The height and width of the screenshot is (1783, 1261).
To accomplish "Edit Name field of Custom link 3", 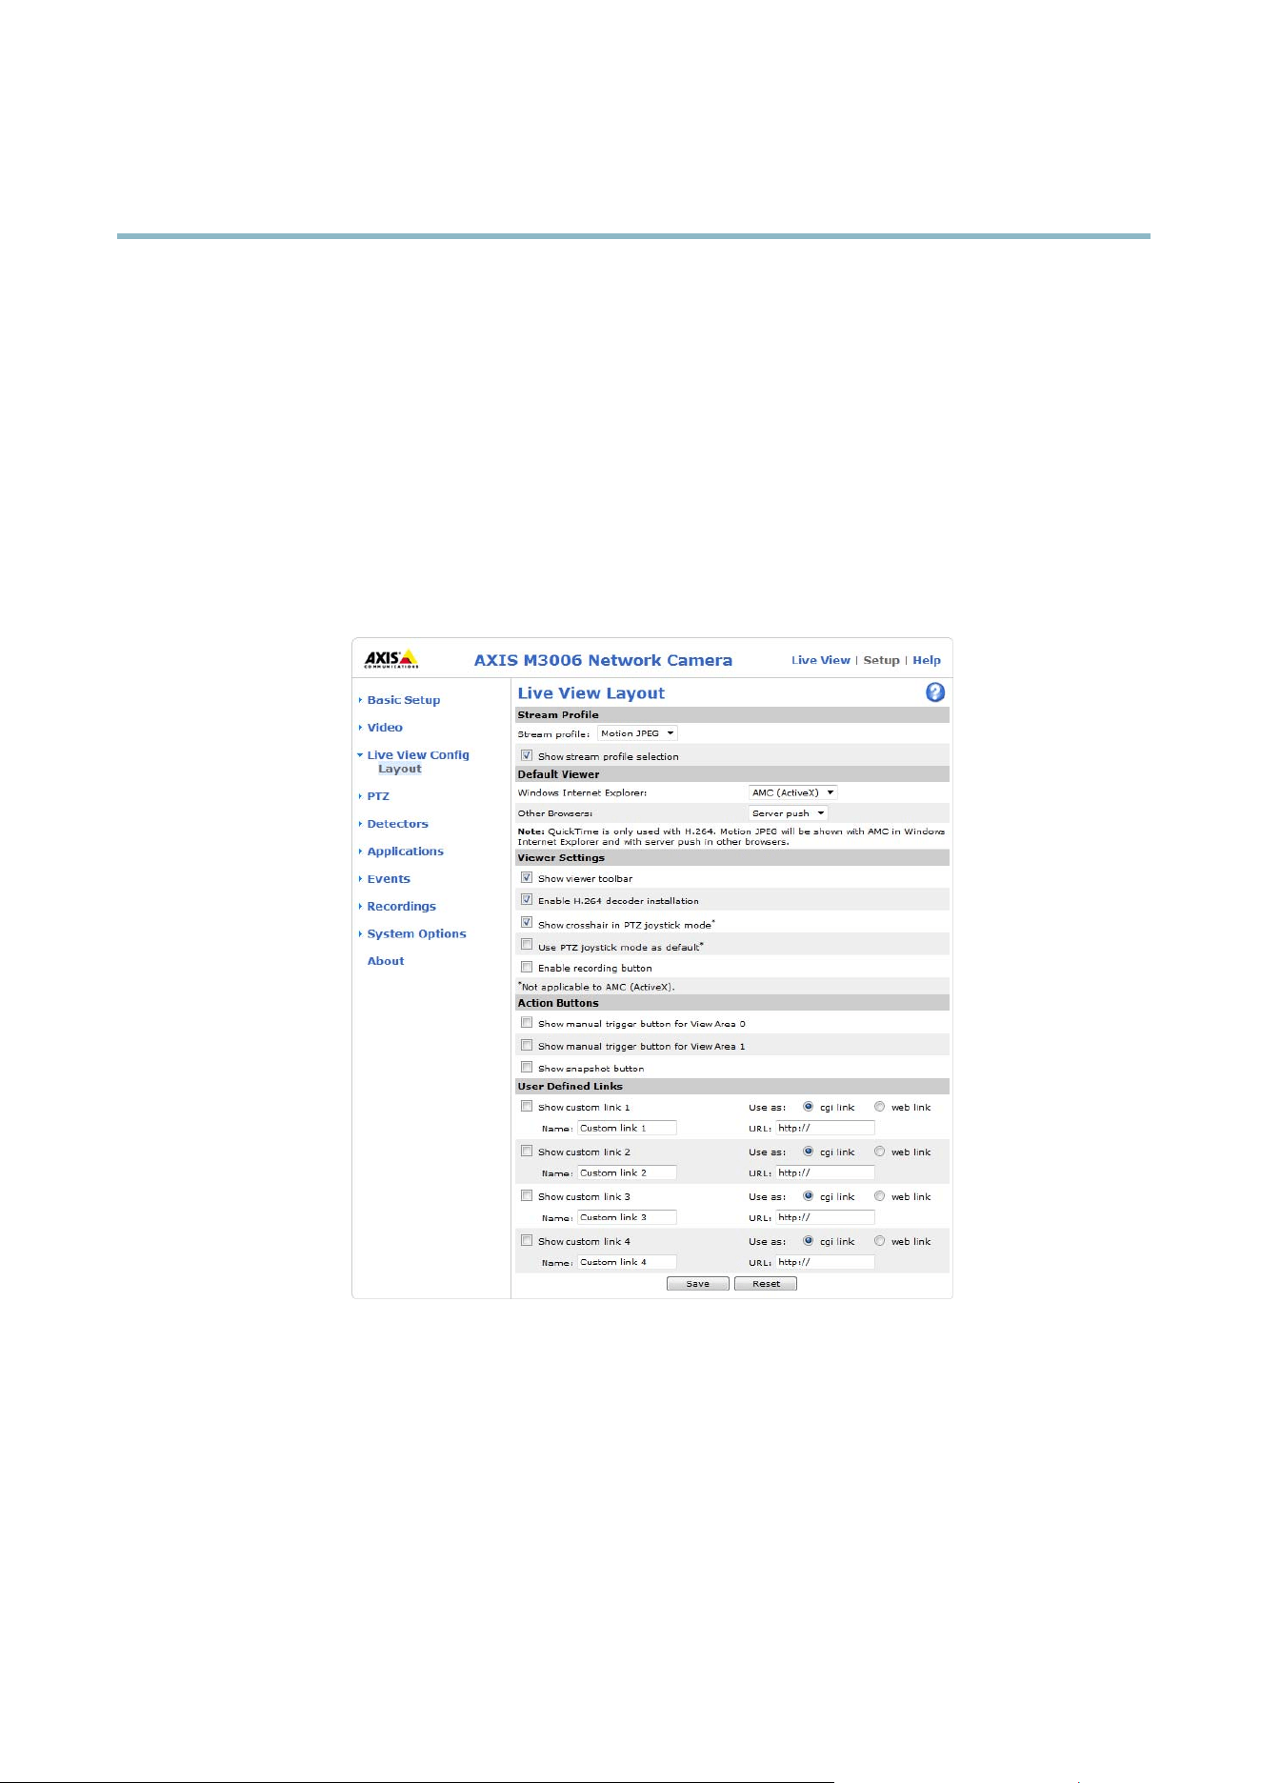I will [x=627, y=1217].
